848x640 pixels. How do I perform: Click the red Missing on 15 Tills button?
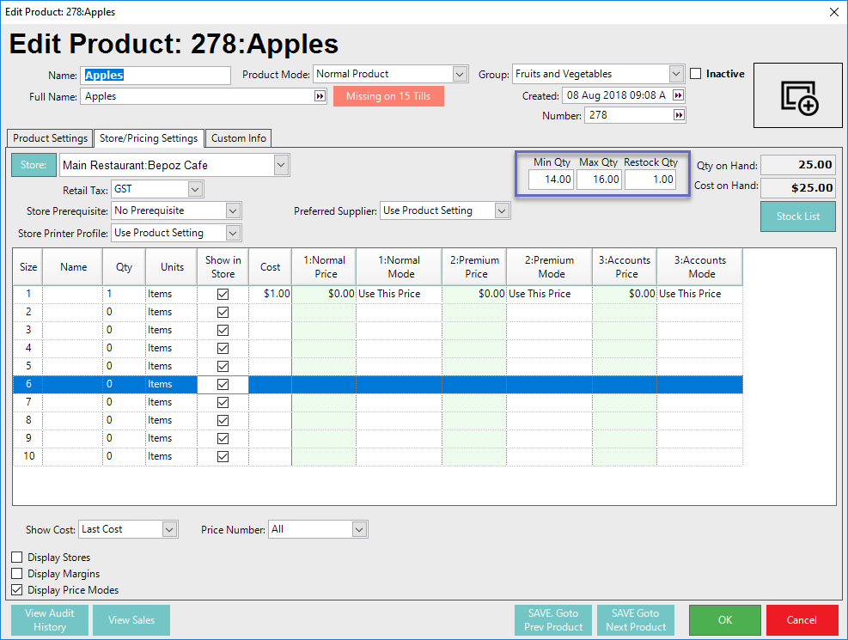tap(388, 96)
